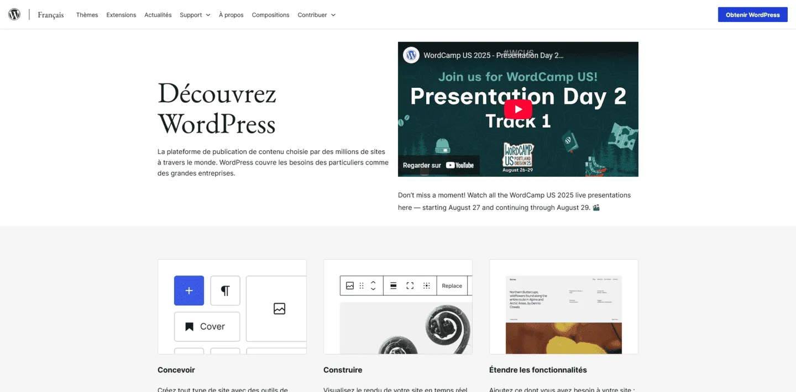The height and width of the screenshot is (392, 796).
Task: Click the WordPress logo inside the video thumbnail
Action: point(411,55)
